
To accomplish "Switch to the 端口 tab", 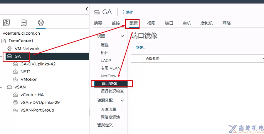I will click(x=169, y=23).
